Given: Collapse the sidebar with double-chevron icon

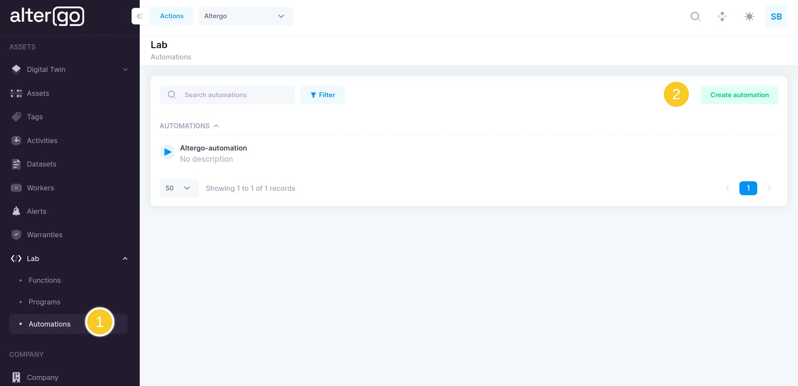Looking at the screenshot, I should (140, 16).
